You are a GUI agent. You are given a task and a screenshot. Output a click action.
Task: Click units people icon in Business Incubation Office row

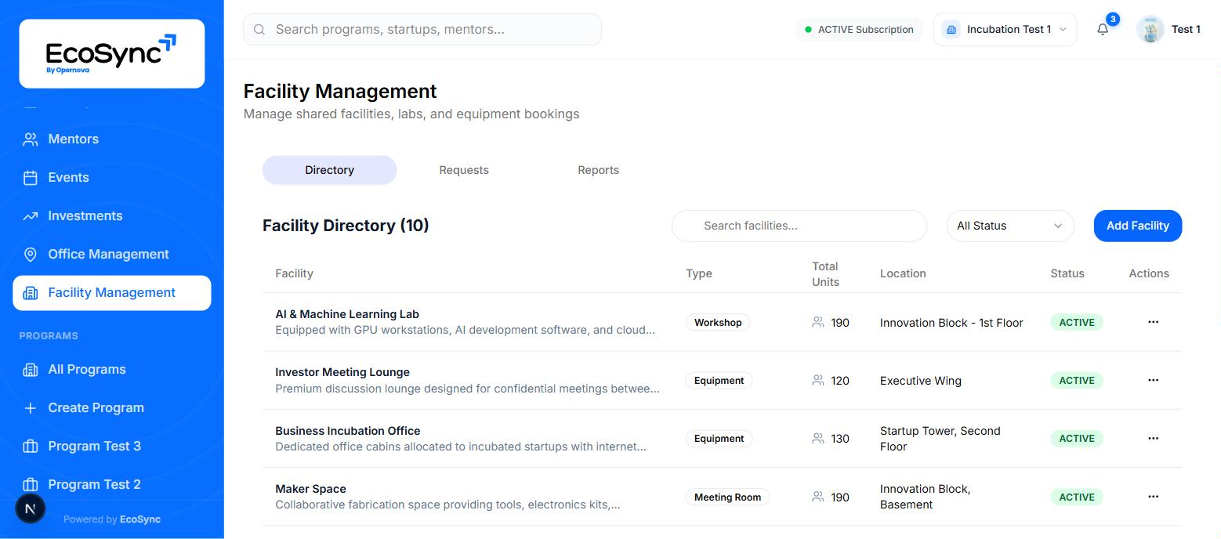pos(818,439)
